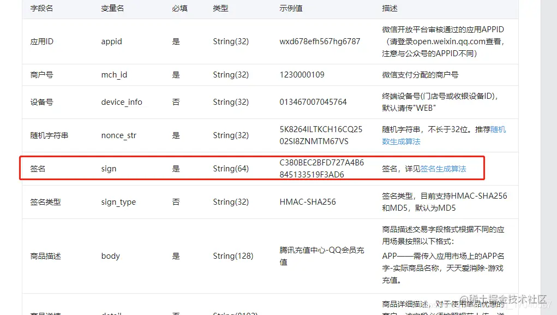
Task: Select the nonce_str variable name
Action: [118, 135]
